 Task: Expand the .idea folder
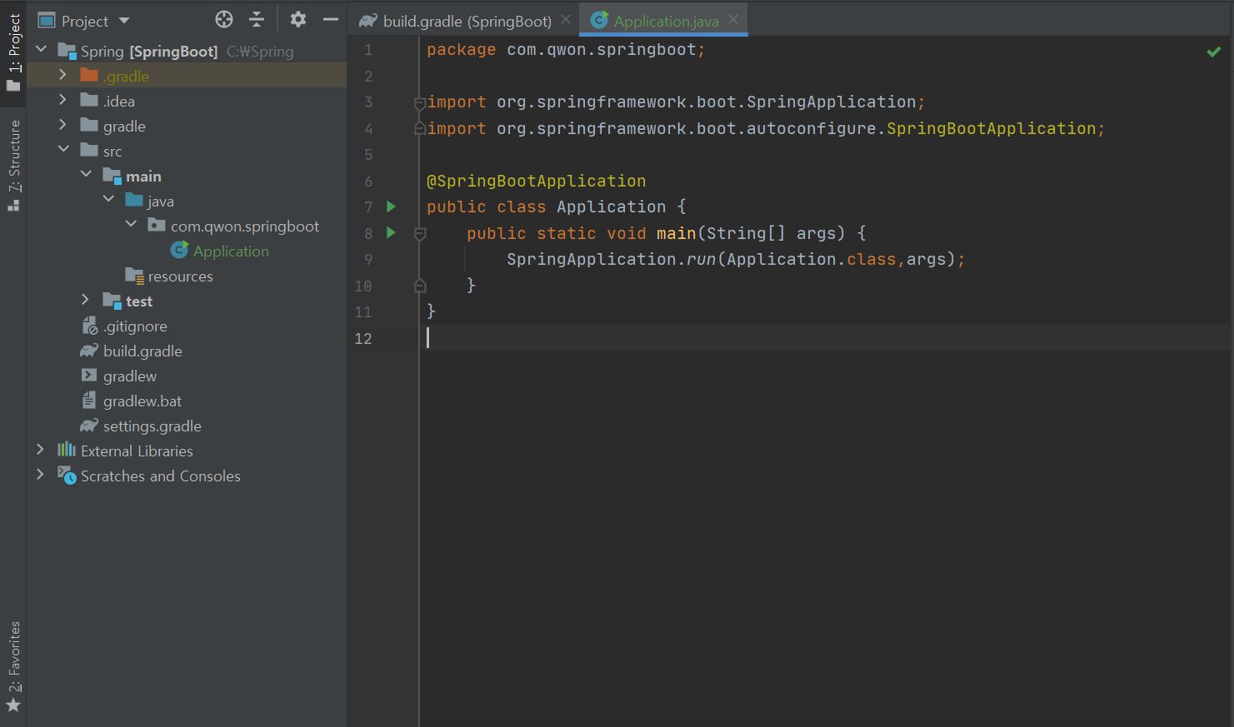[63, 100]
